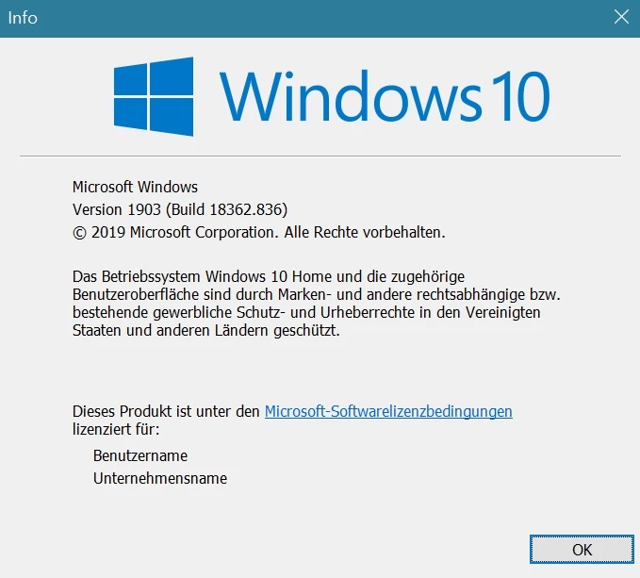Close the Info dialog with X

coord(621,17)
